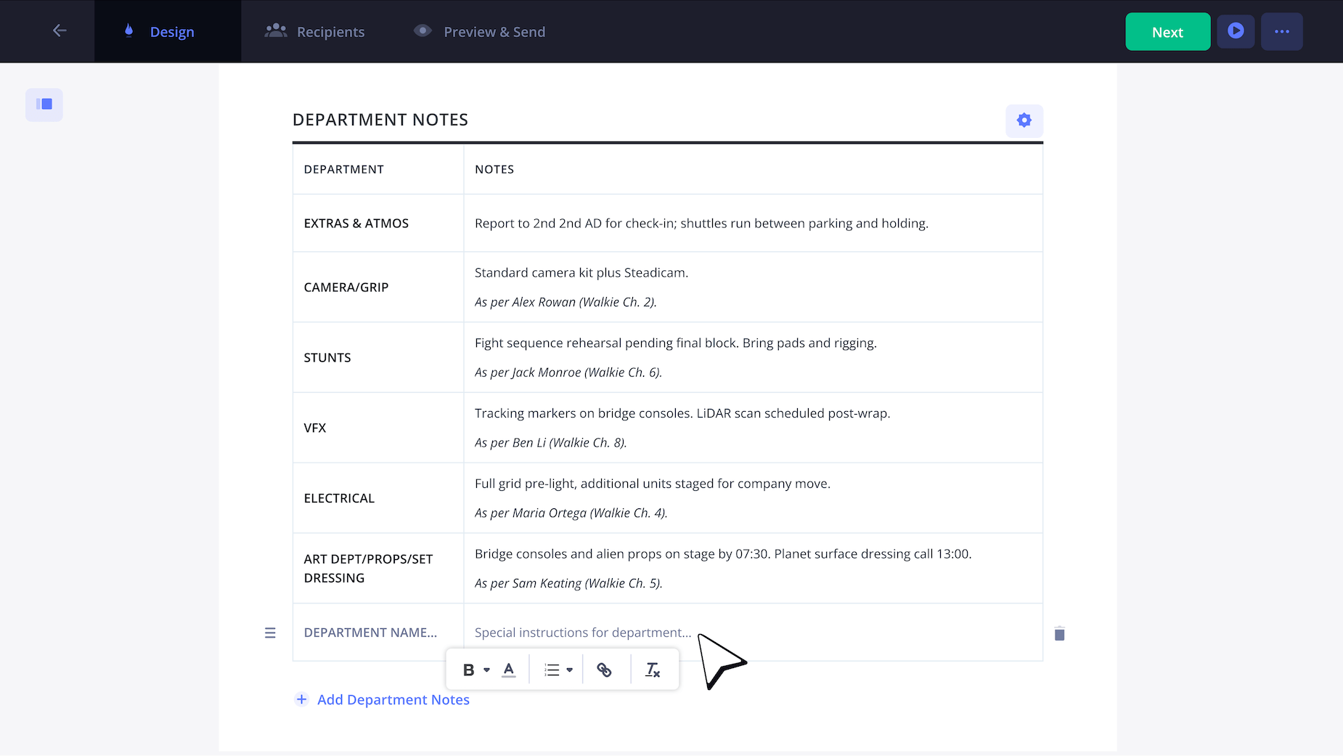This screenshot has height=756, width=1343.
Task: Click the play preview icon button
Action: click(1236, 31)
